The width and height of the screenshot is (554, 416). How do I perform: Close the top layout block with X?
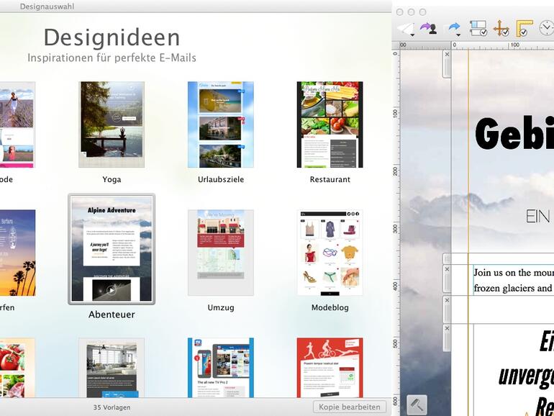tap(447, 55)
